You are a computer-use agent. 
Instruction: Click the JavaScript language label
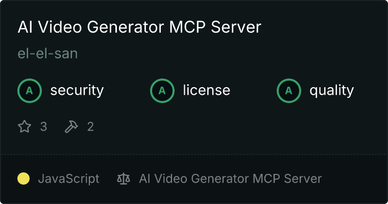coord(68,179)
